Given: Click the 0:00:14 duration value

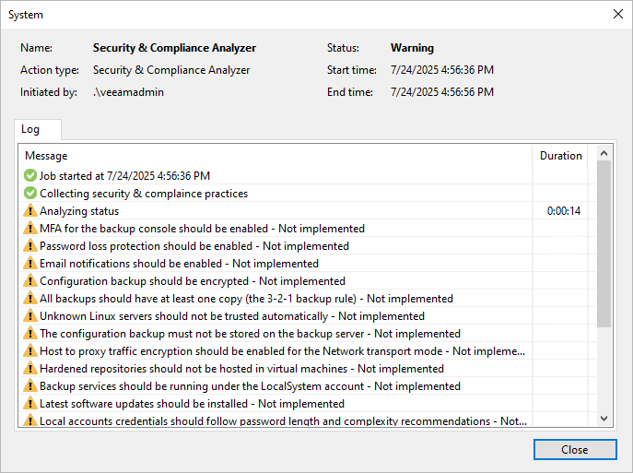Looking at the screenshot, I should click(564, 211).
